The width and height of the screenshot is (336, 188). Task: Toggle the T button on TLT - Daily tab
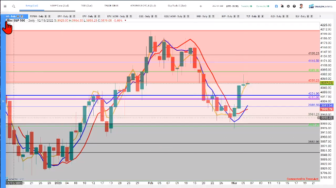[262, 16]
